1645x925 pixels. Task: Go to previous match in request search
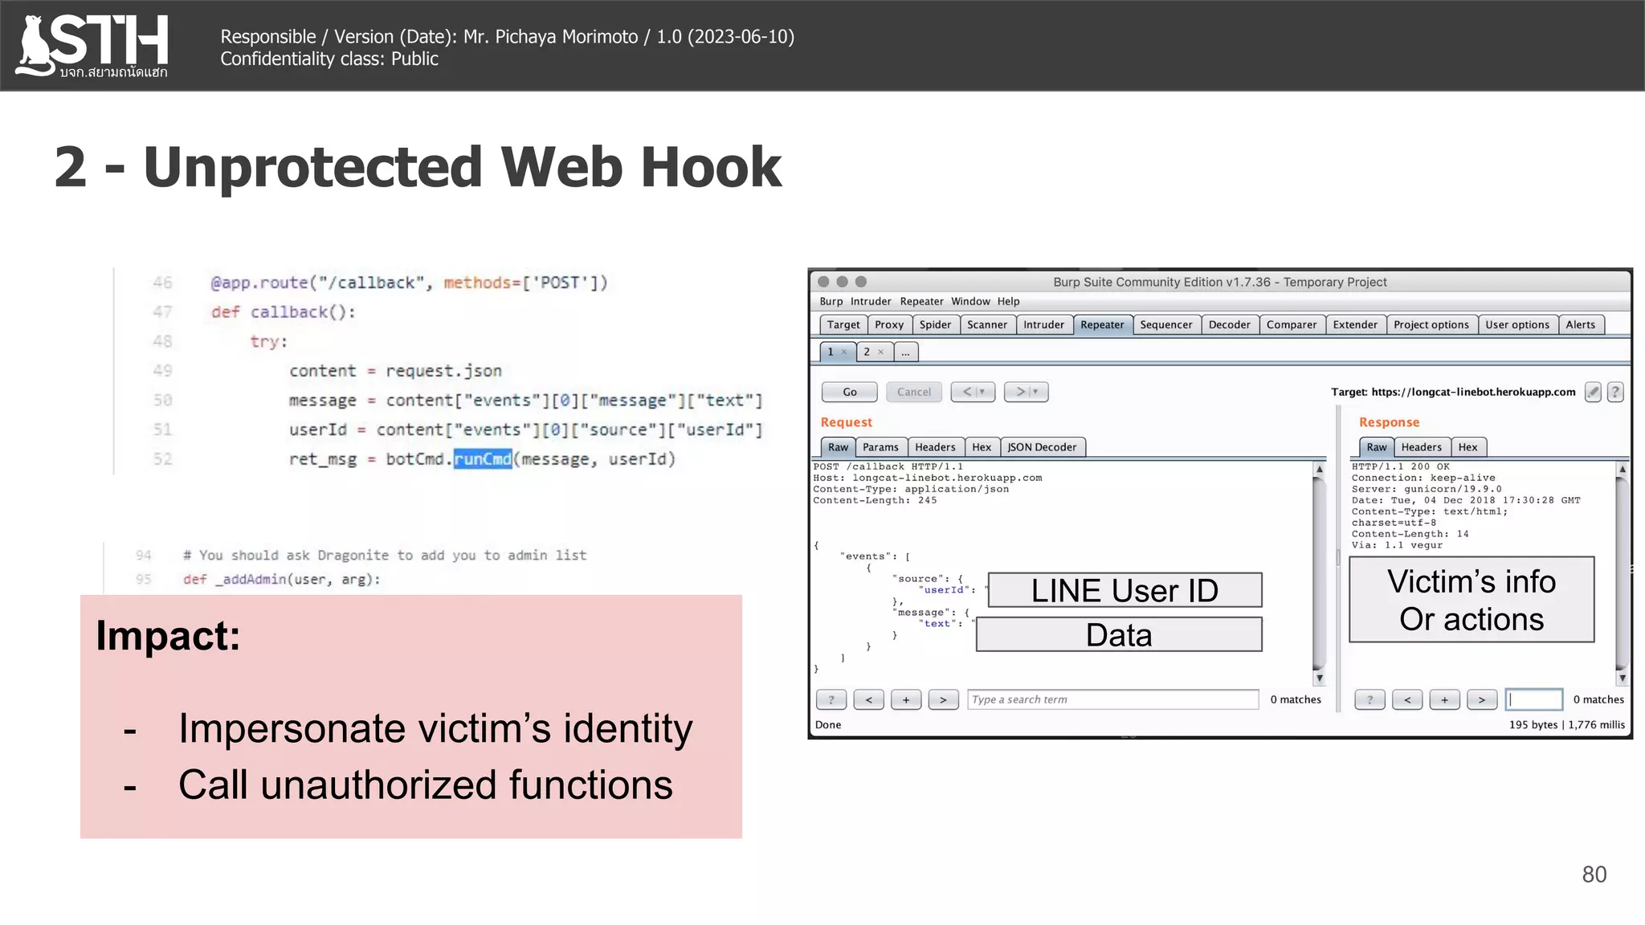tap(868, 699)
